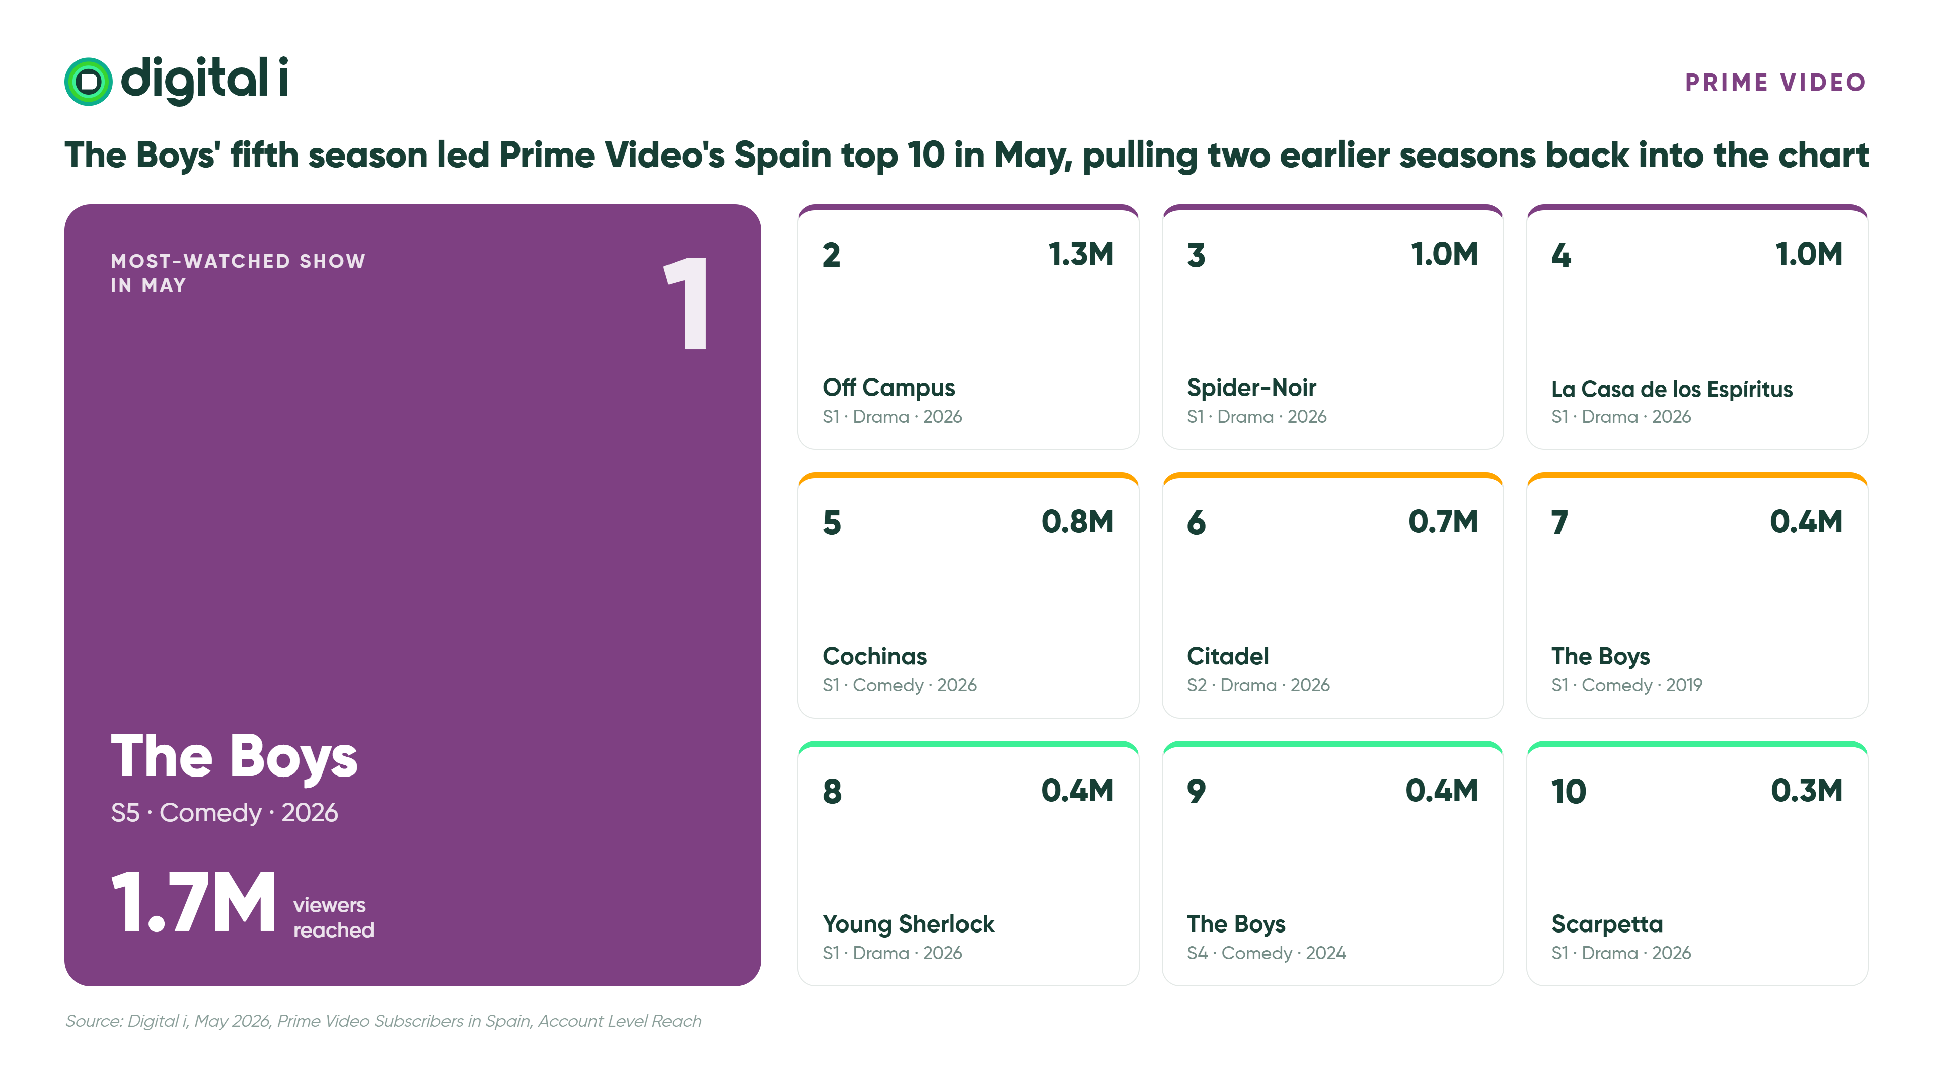Screen dimensions: 1933x1087
Task: Open the Young Sherlock card
Action: pyautogui.click(x=968, y=864)
